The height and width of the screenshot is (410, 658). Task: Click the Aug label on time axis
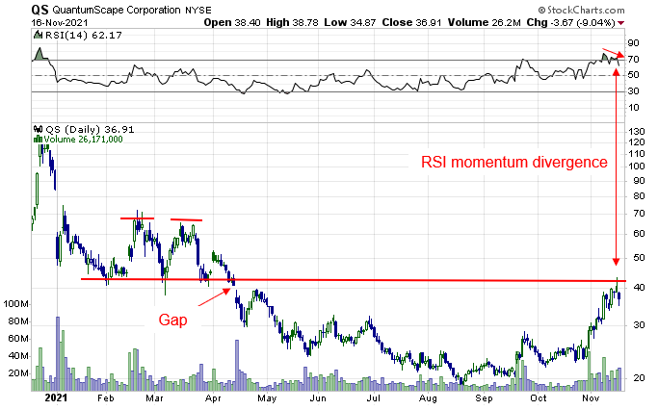tap(428, 398)
